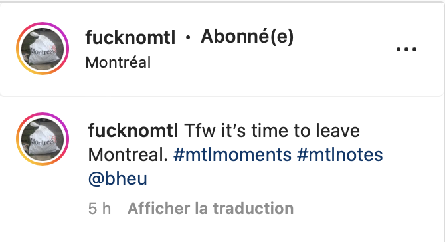Screen dimensions: 445x242
Task: Open the Montréal location page
Action: click(x=118, y=62)
